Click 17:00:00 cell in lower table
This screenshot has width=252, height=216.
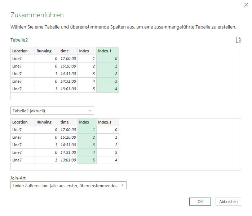tap(68, 130)
